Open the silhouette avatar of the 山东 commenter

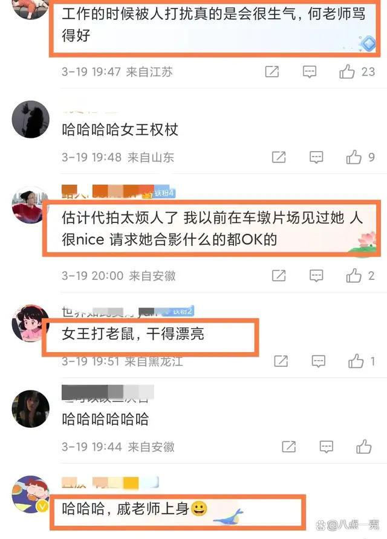pos(31,119)
